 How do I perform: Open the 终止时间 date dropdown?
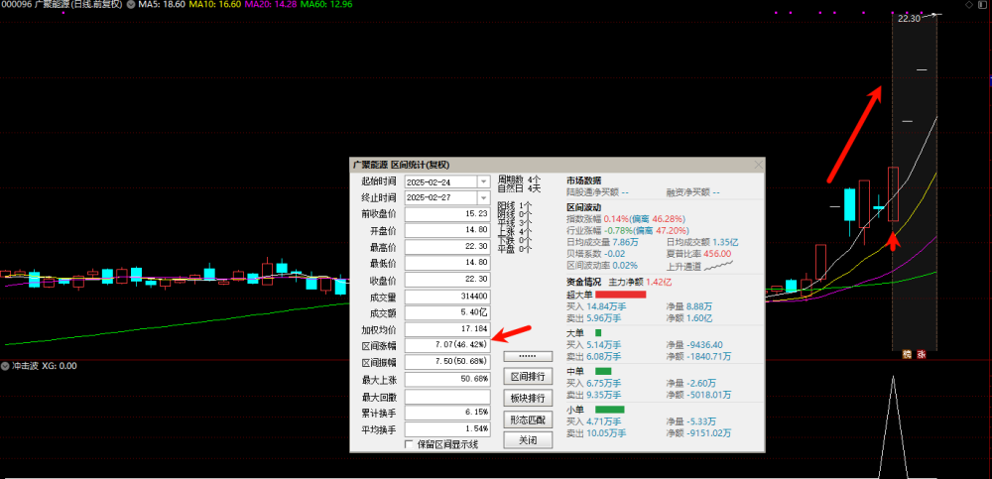(x=484, y=198)
